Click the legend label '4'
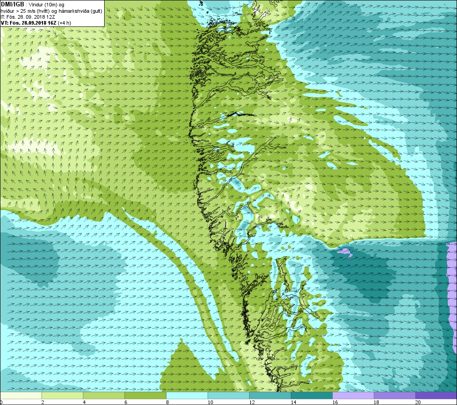Screen dimensions: 457x405 [85, 402]
